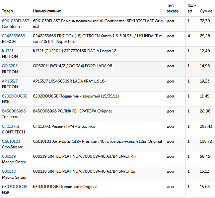Screen dimensions: 215x198
Task: Click quantity 1 in the 8450006996 row
Action: (188, 111)
